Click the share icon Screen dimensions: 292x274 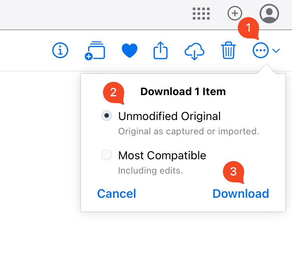coord(160,50)
